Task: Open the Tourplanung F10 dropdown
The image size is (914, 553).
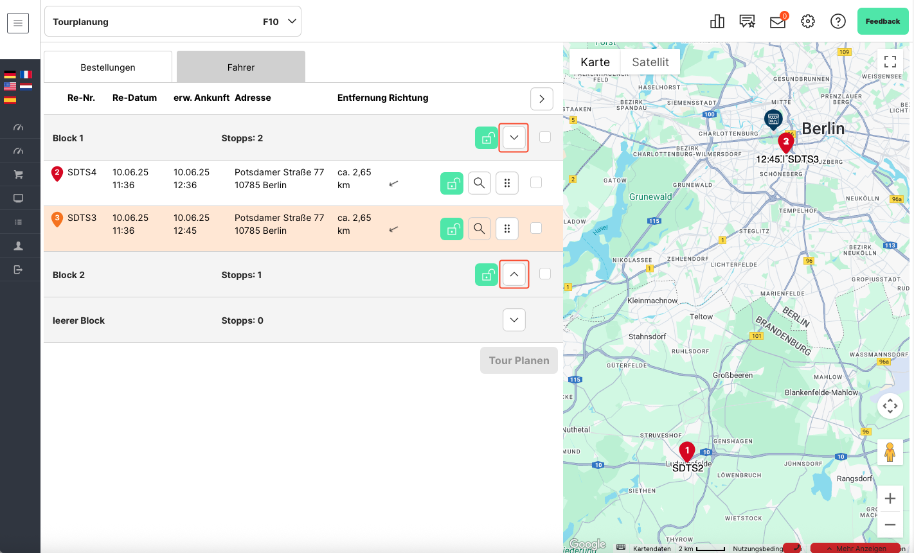Action: 173,22
